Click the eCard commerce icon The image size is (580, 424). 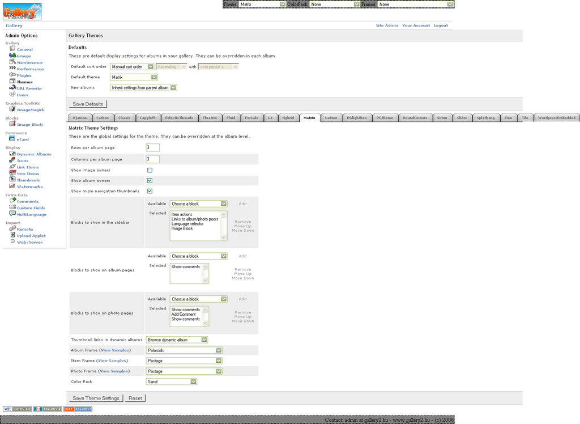(12, 139)
